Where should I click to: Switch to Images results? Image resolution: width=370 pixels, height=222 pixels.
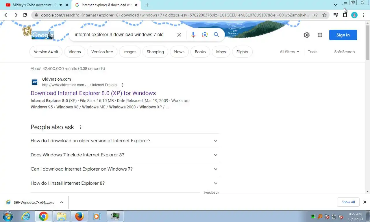pyautogui.click(x=130, y=52)
